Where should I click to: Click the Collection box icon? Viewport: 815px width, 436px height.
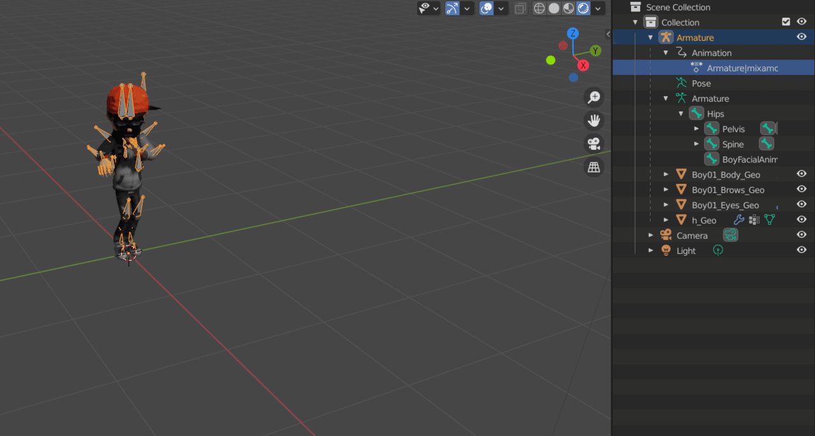(x=651, y=22)
